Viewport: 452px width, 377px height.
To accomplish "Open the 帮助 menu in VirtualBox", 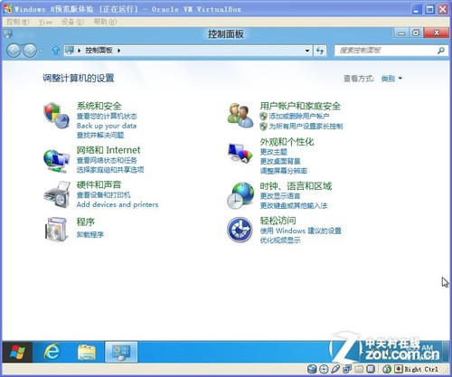I will (105, 22).
